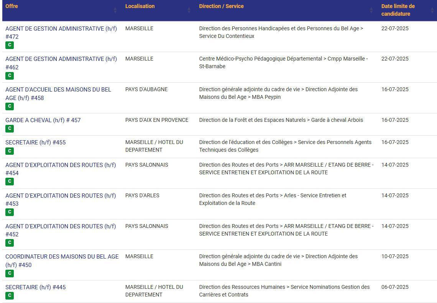Click the Date limite de candidature header
This screenshot has height=303, width=437.
coord(398,10)
